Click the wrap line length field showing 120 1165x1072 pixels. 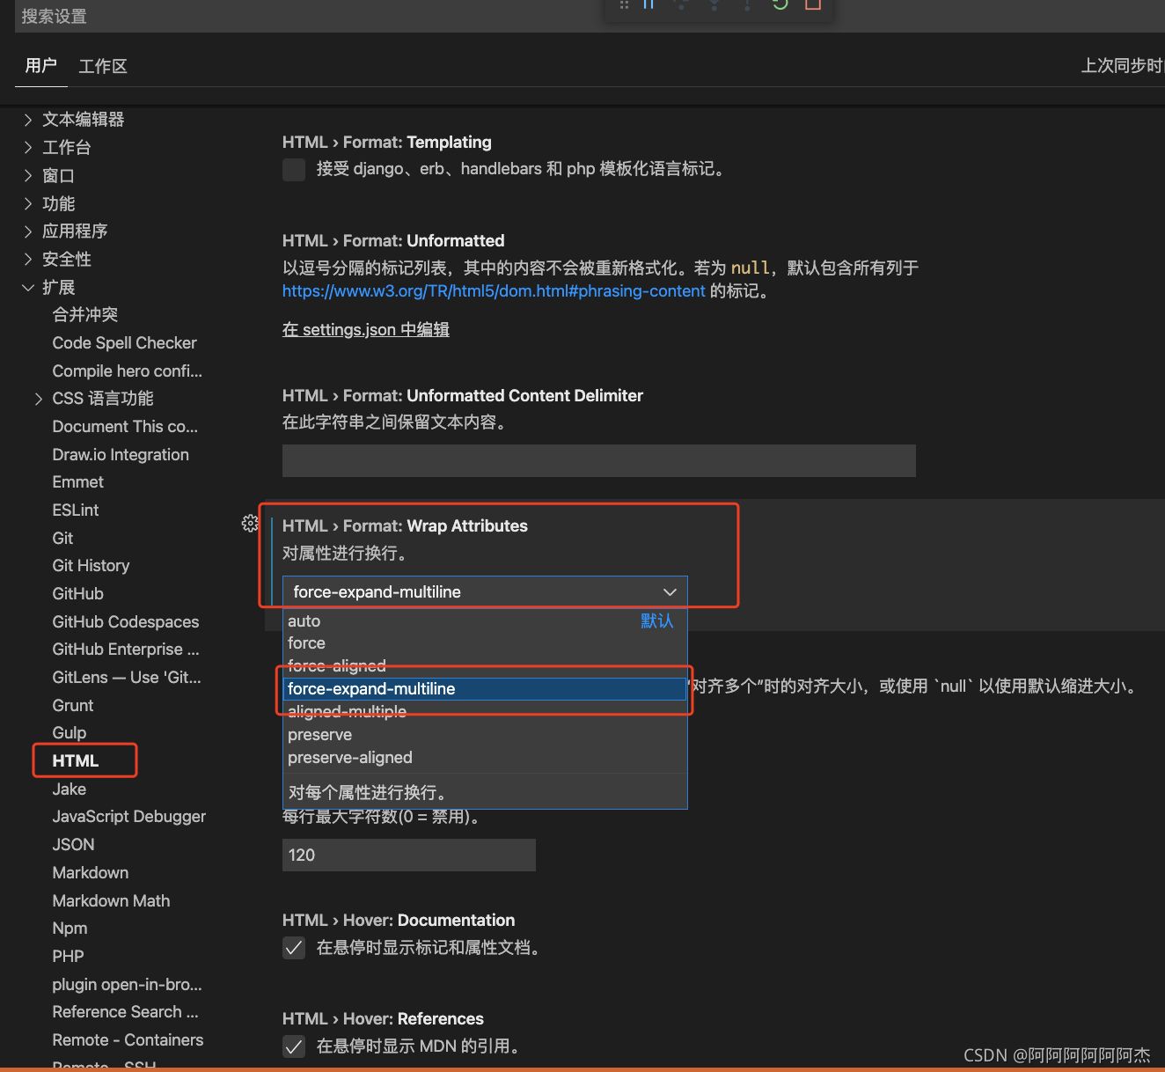[x=409, y=855]
